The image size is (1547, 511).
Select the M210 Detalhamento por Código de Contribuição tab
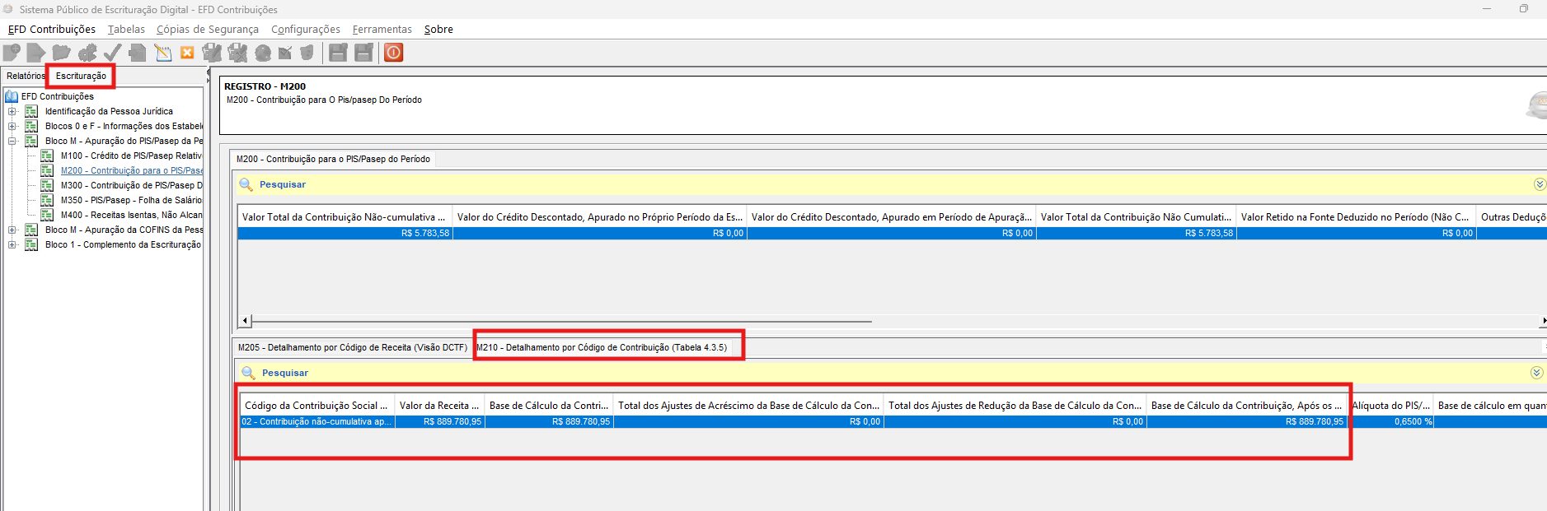602,347
